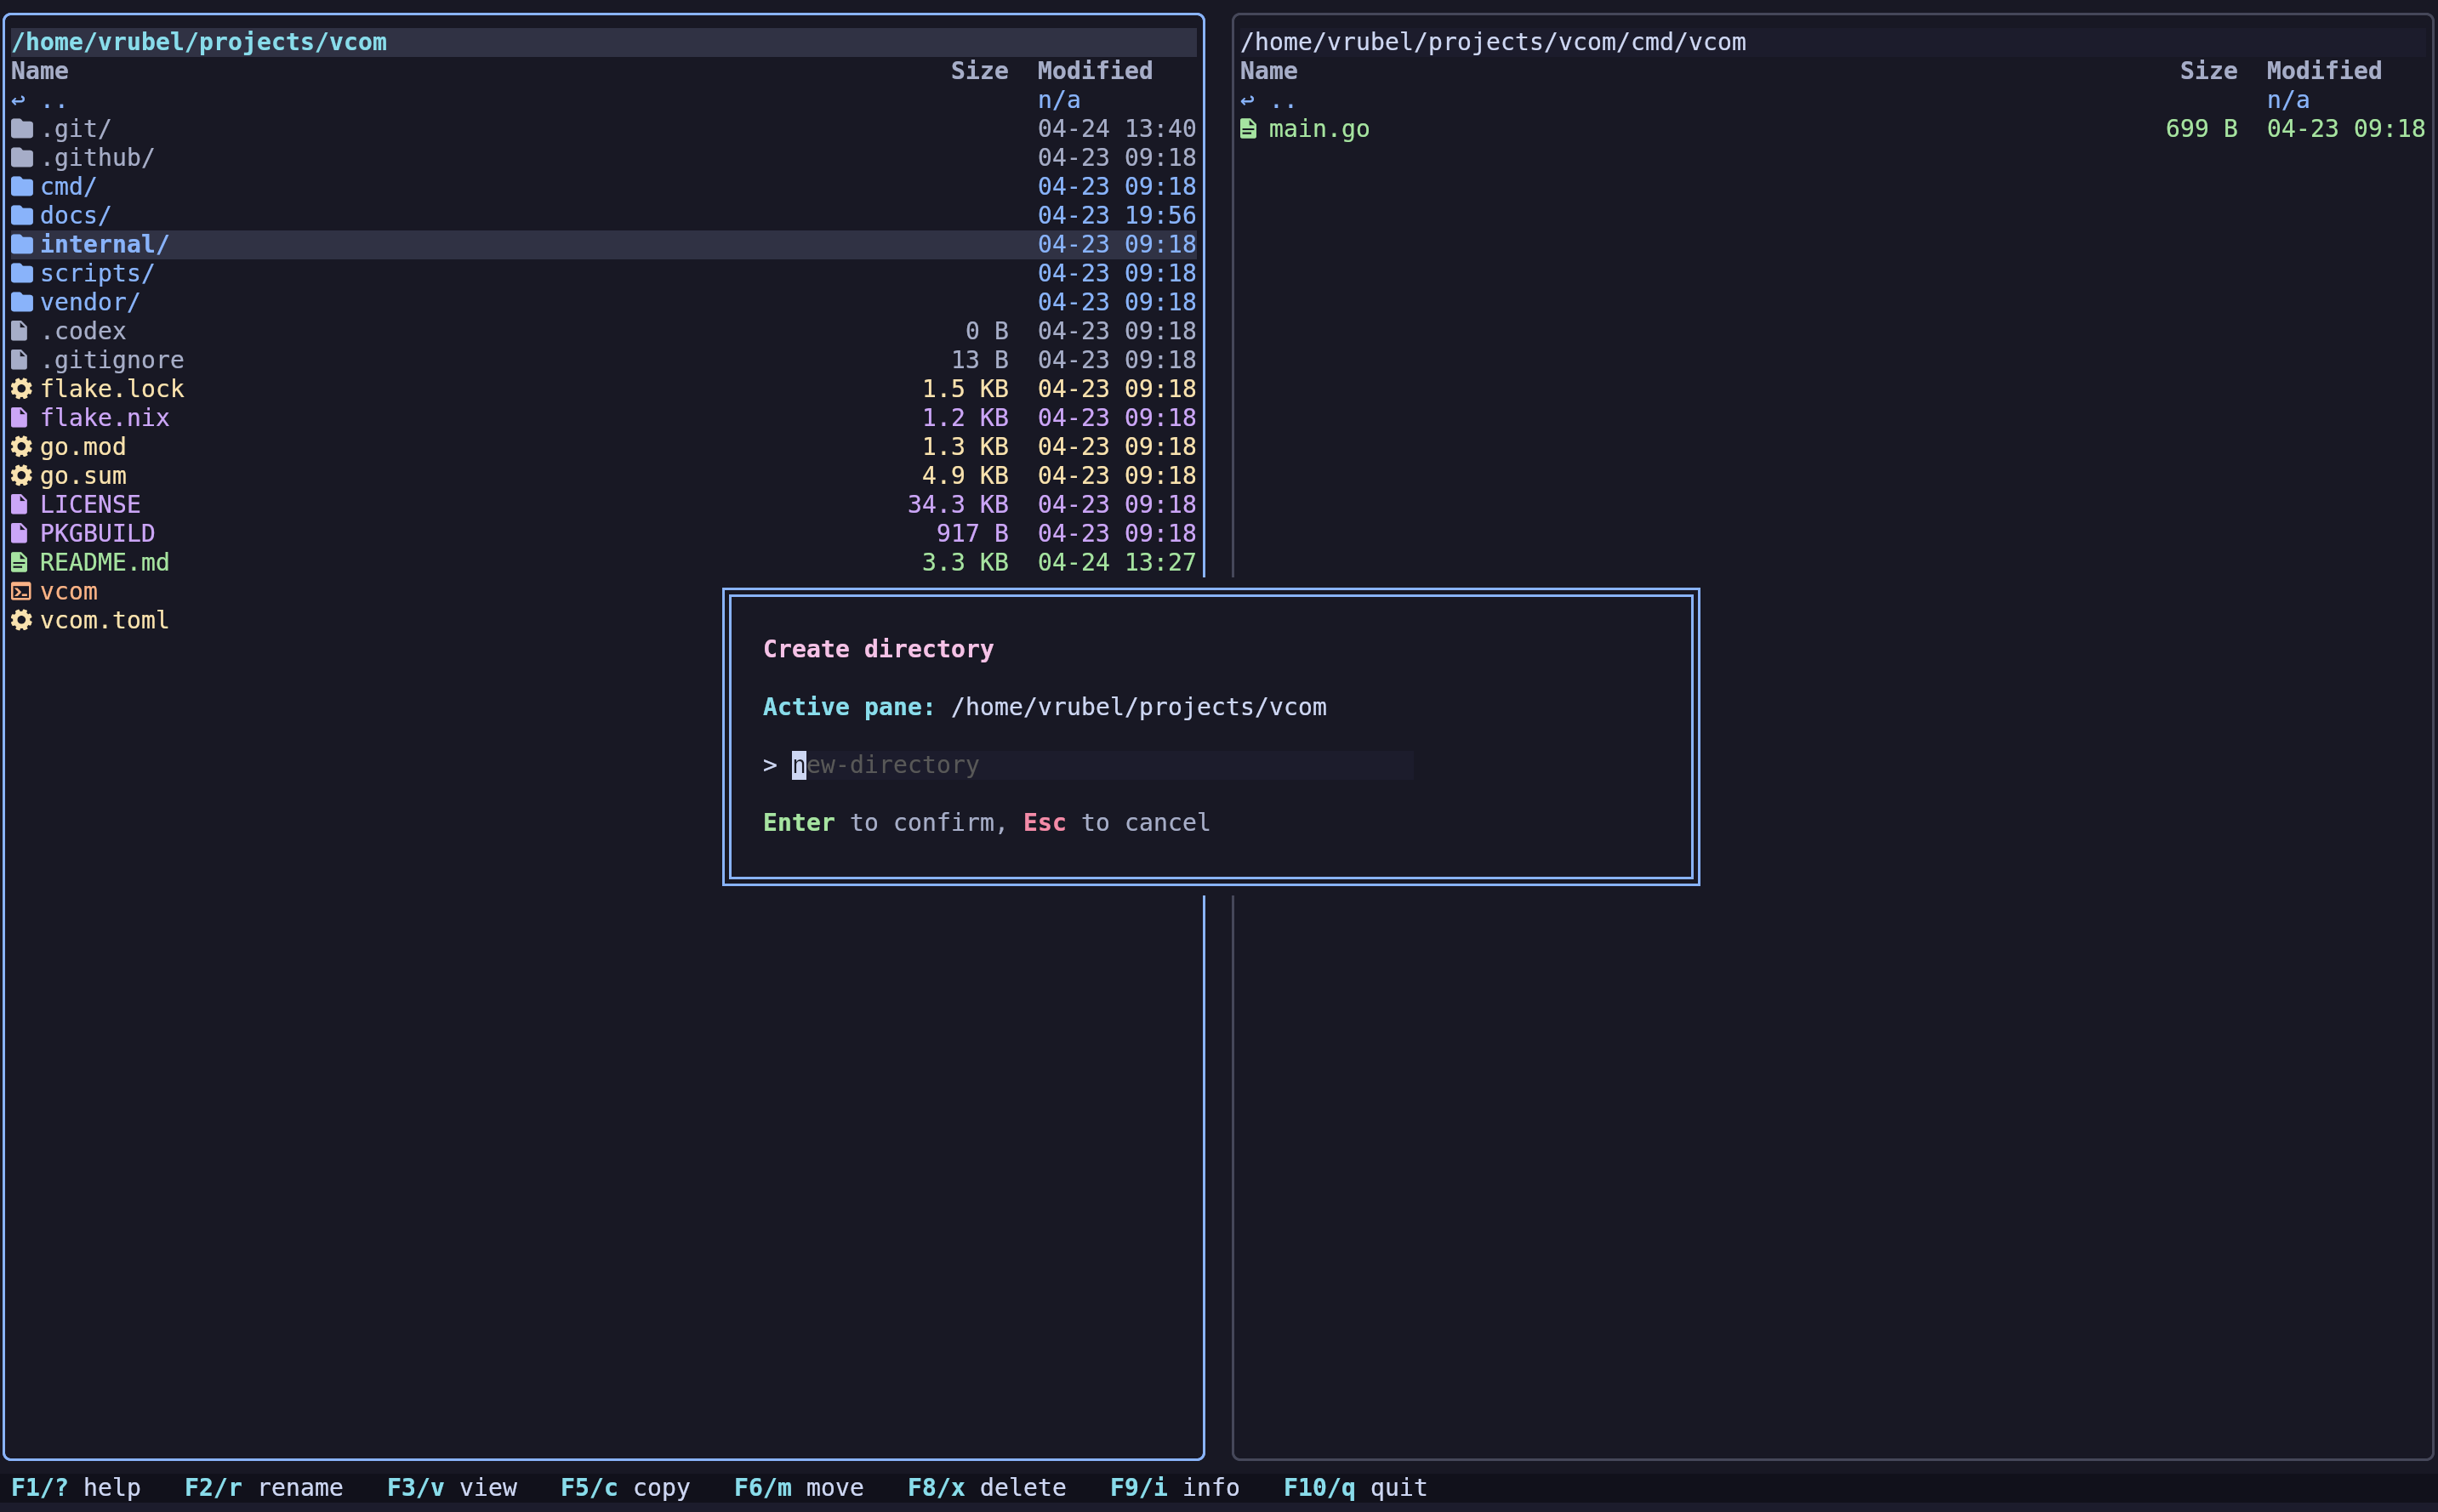Viewport: 2438px width, 1512px height.
Task: Click the .gitignore file icon
Action: coord(19,360)
